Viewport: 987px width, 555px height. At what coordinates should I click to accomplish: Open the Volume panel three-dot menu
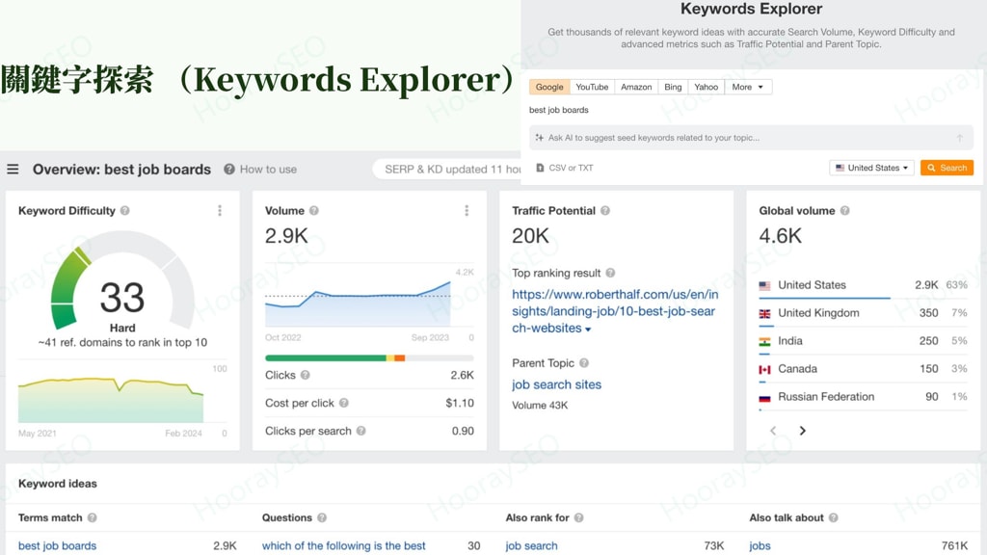click(467, 210)
